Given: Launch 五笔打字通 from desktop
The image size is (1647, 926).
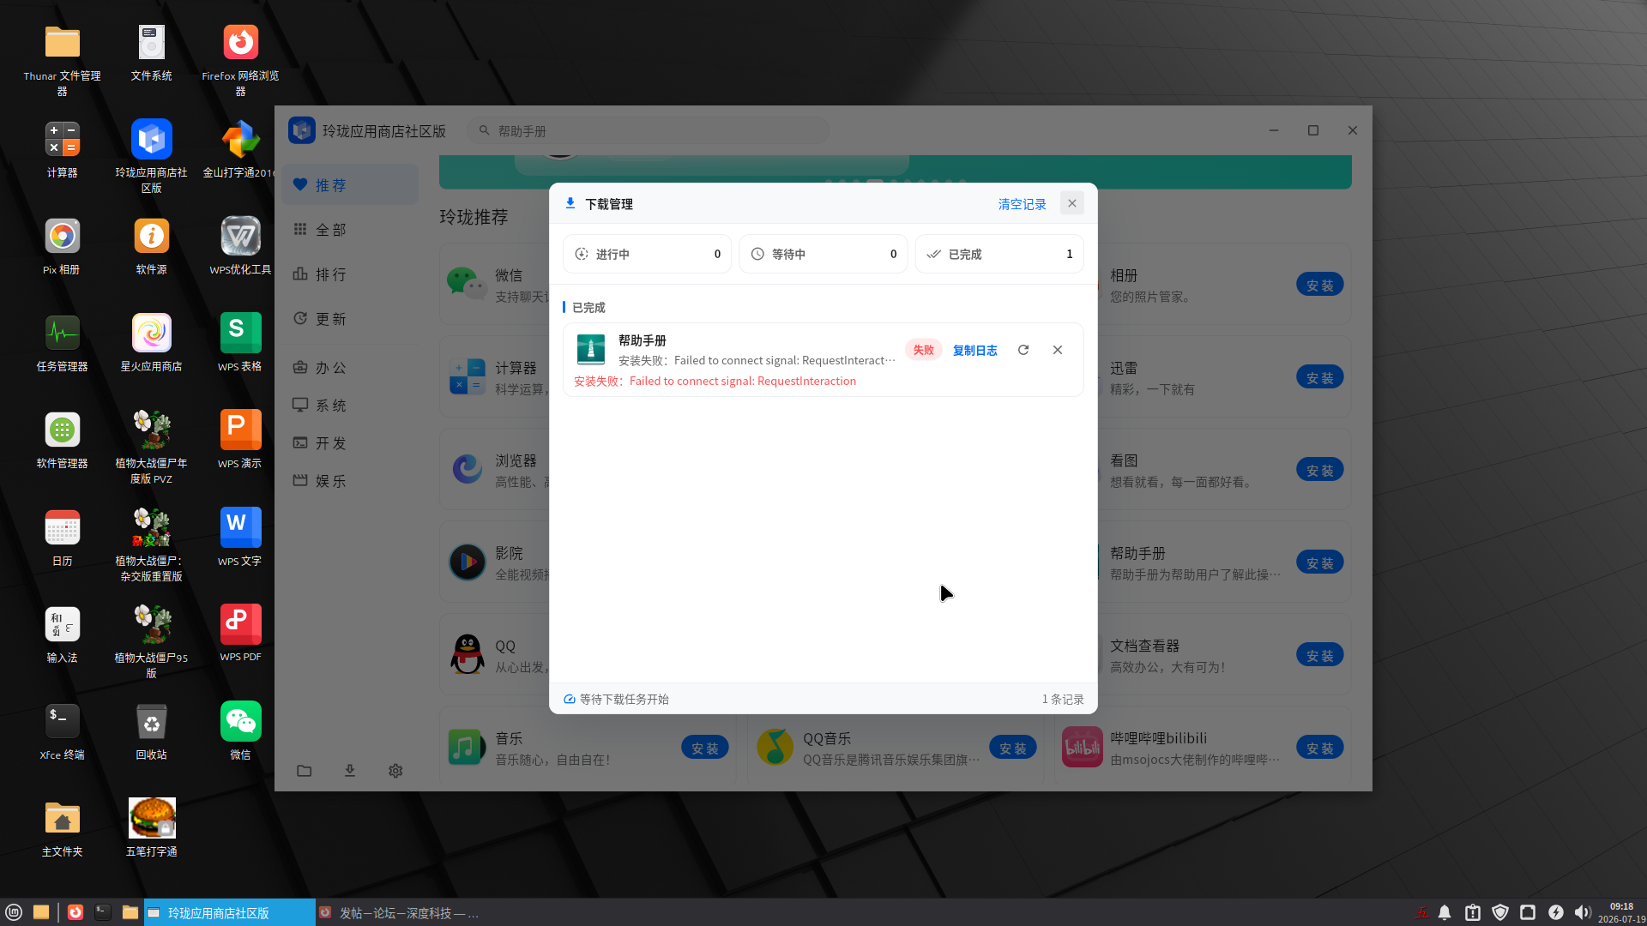Looking at the screenshot, I should coord(151,828).
